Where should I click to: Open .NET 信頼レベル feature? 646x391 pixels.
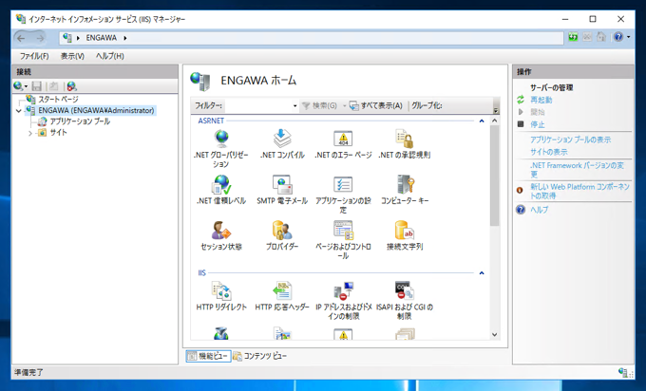pyautogui.click(x=221, y=190)
